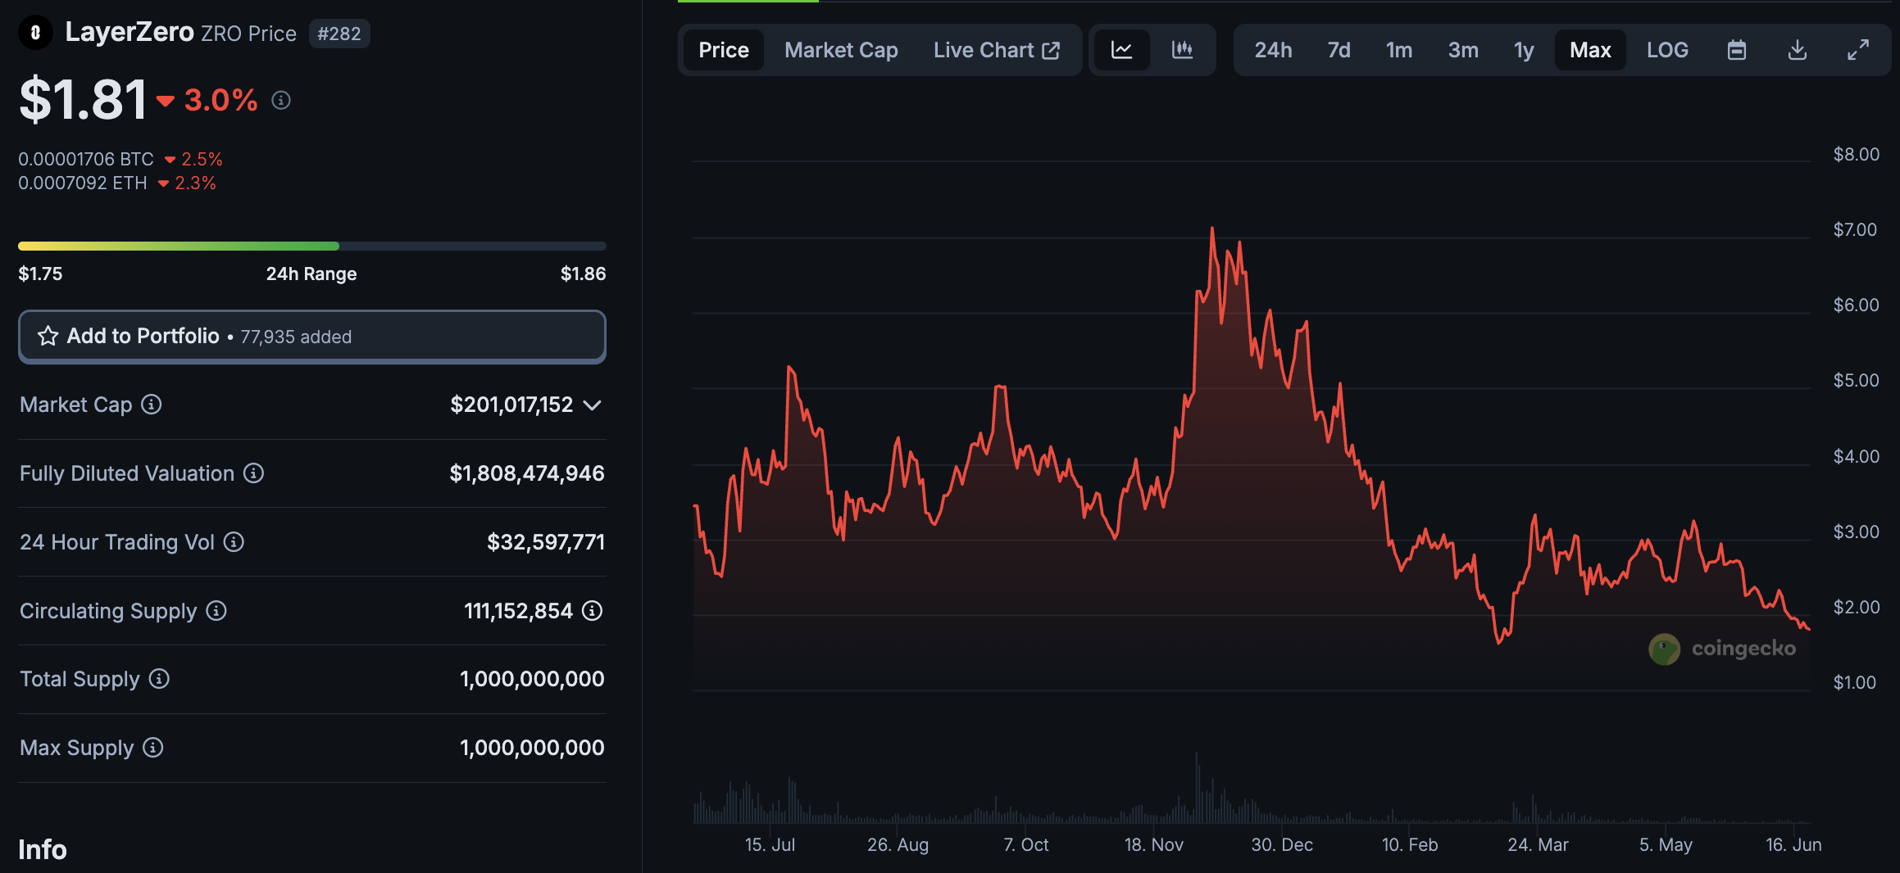Toggle LOG scale on the chart
This screenshot has height=873, width=1900.
[1667, 50]
